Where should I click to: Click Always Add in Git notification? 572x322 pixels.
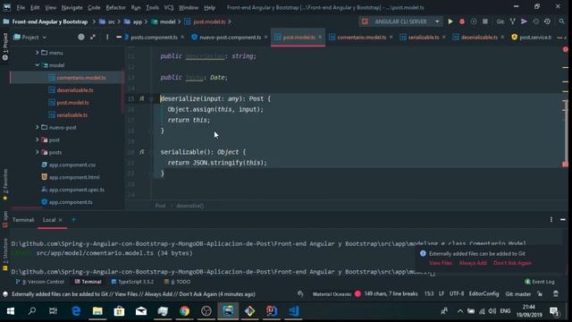click(473, 263)
